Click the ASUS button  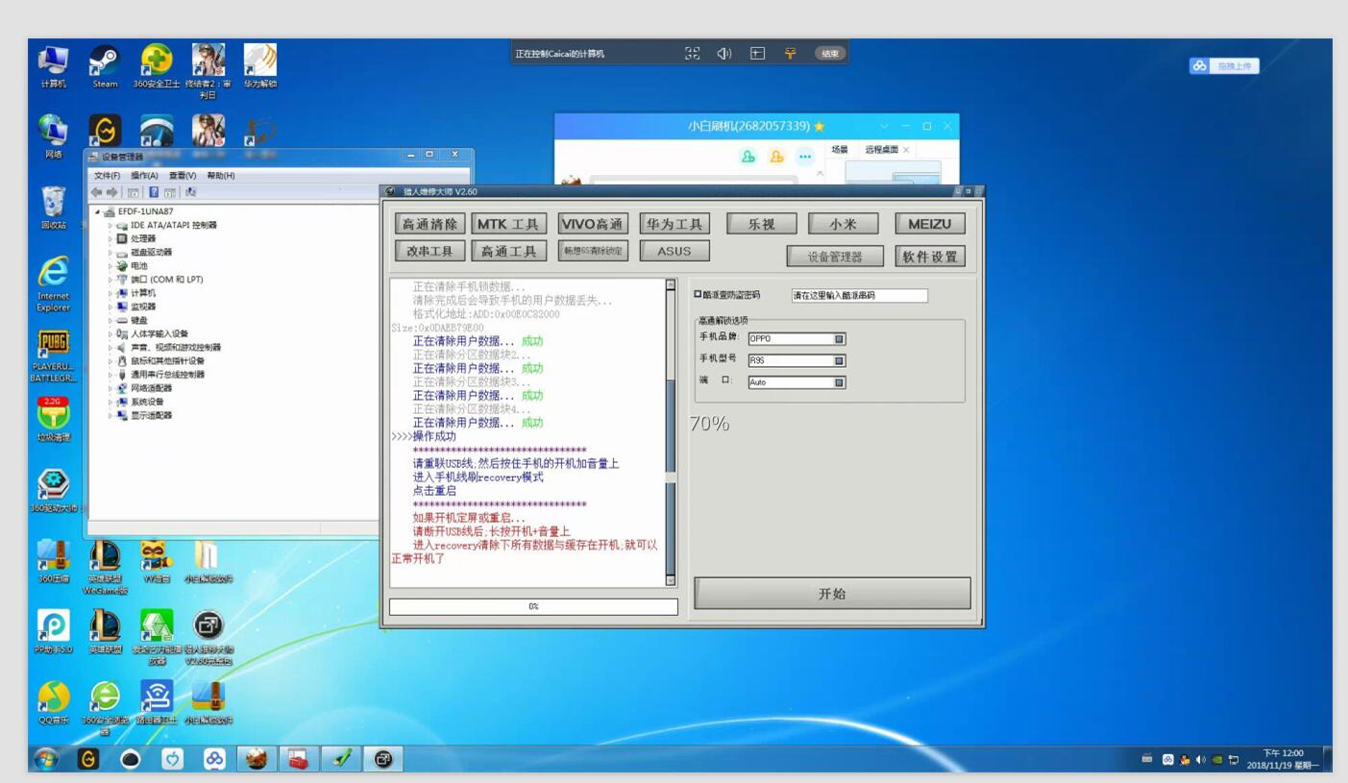tap(674, 251)
